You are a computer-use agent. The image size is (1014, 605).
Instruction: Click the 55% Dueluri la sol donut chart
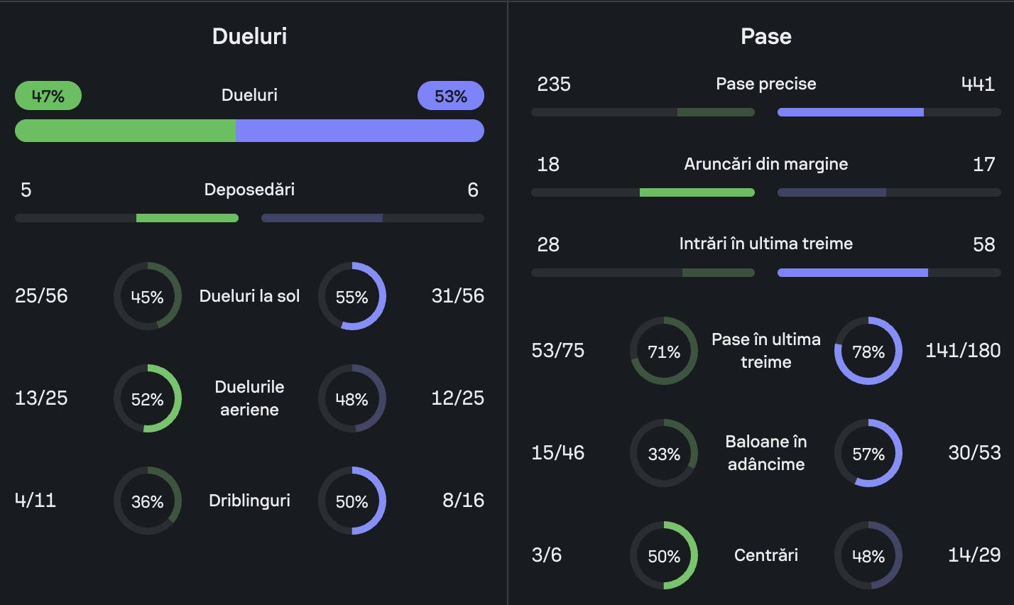(x=352, y=297)
